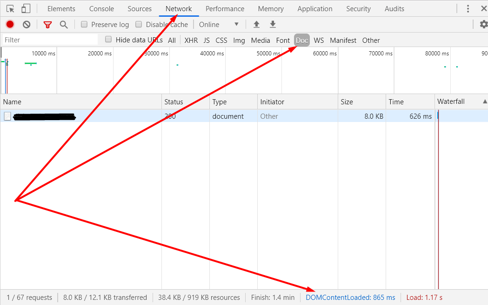Click 'Finish: 1.4 min' status text
Image resolution: width=488 pixels, height=305 pixels.
[273, 298]
